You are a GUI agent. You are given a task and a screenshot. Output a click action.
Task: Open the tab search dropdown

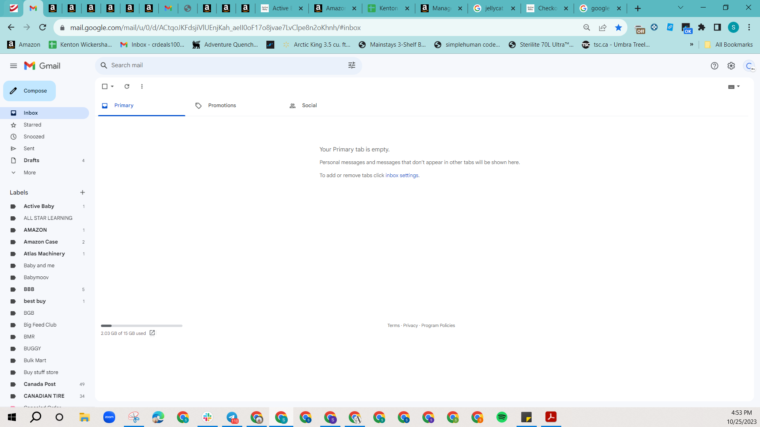[x=681, y=8]
